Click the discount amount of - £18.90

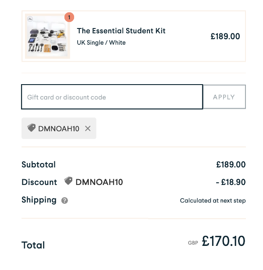[230, 182]
